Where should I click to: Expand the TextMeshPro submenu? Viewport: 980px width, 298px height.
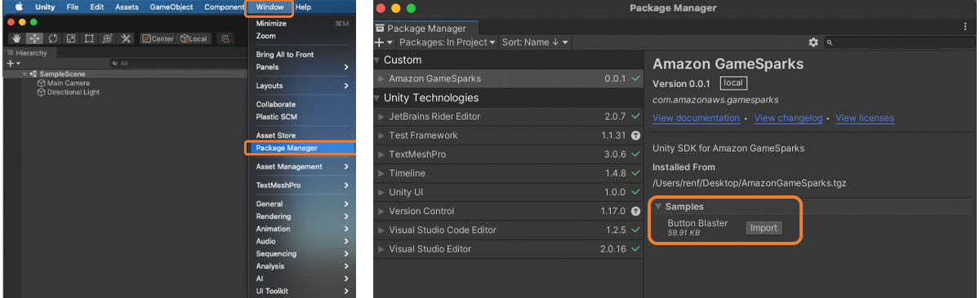click(302, 185)
